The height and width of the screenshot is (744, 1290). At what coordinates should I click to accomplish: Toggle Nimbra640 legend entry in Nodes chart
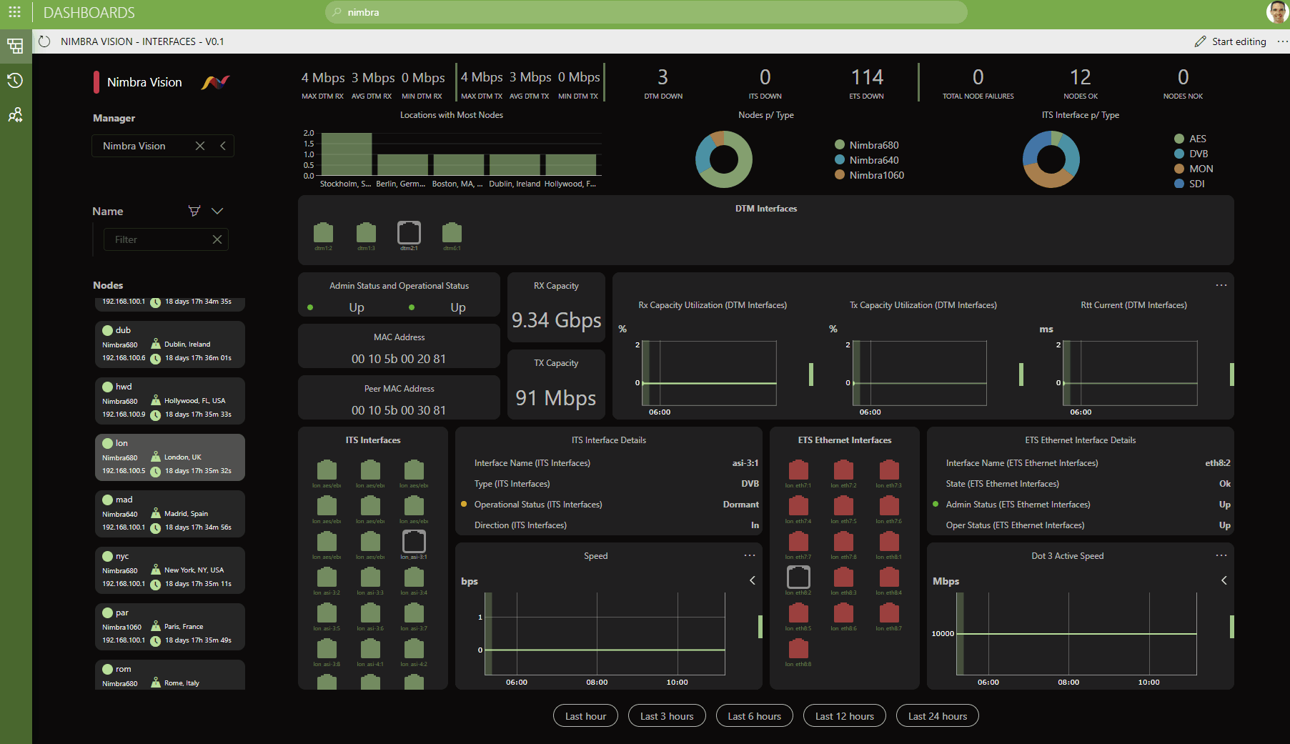(866, 160)
